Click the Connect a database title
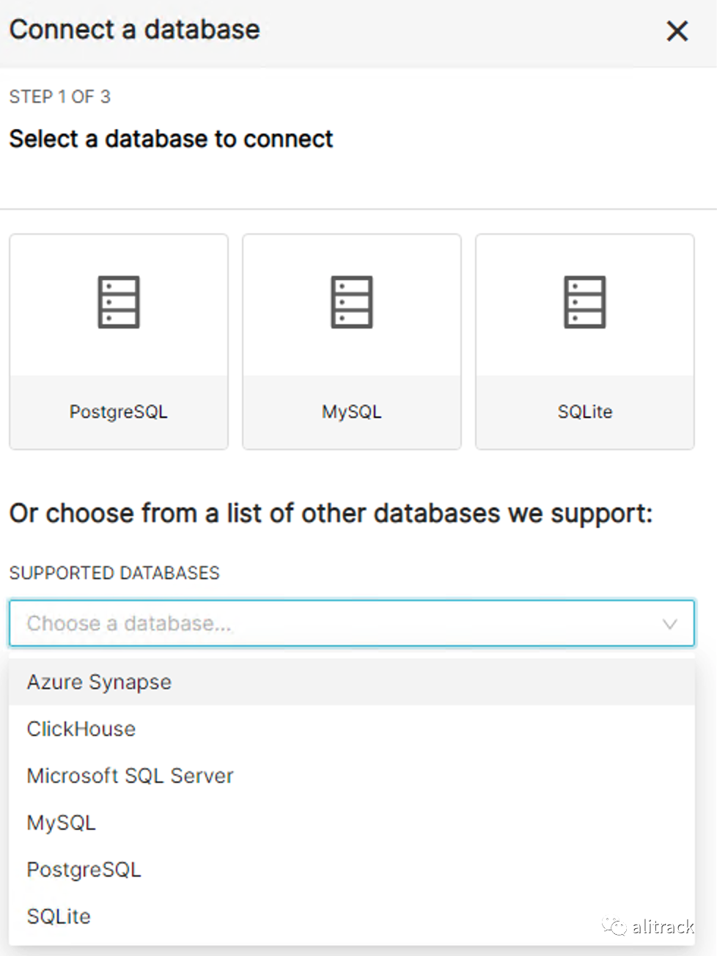 (x=134, y=30)
